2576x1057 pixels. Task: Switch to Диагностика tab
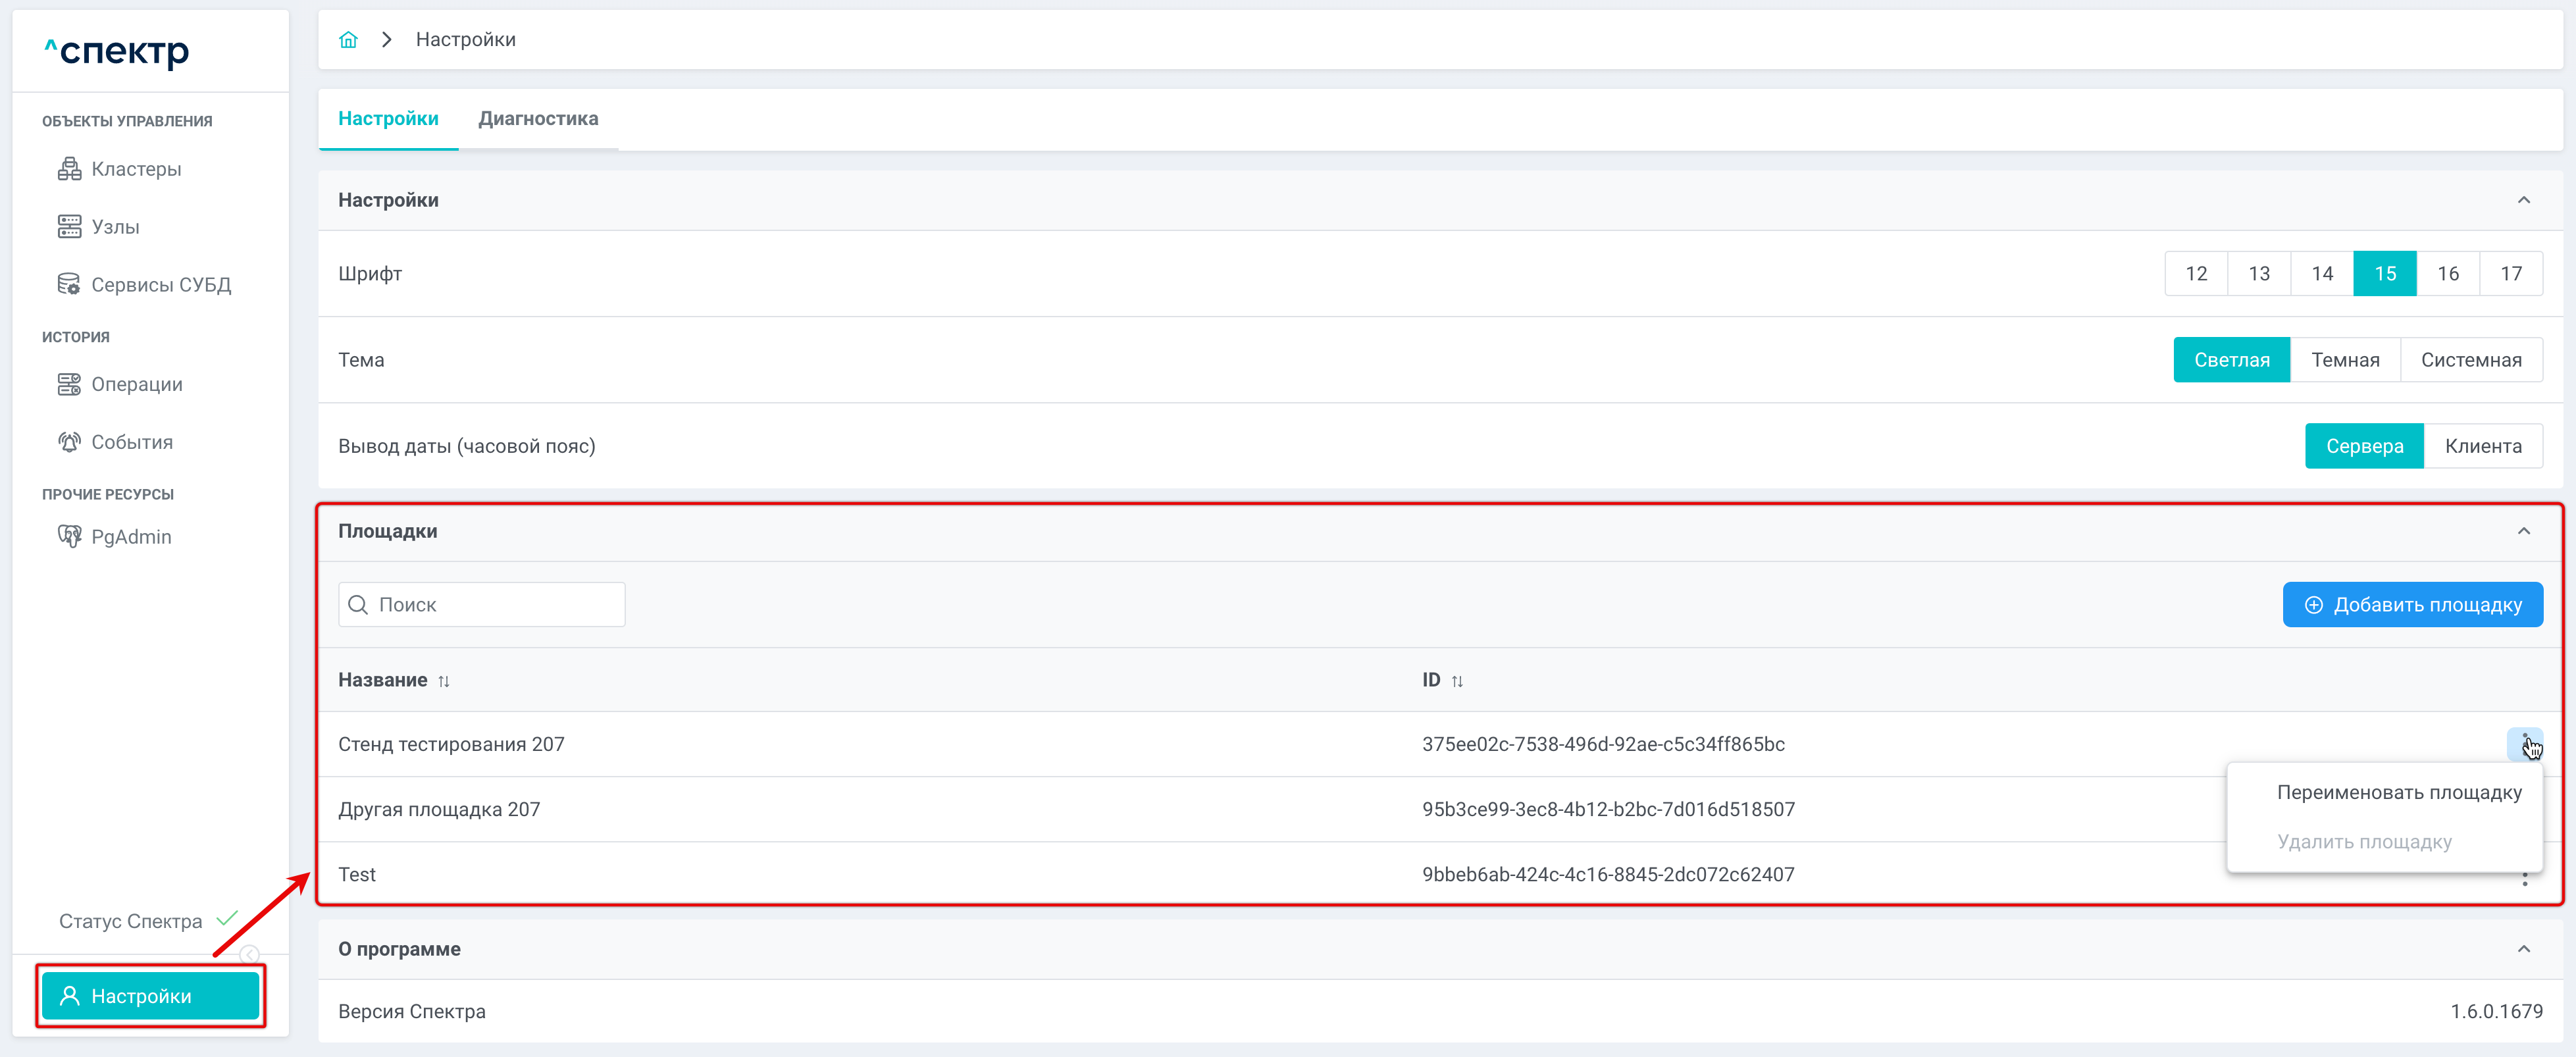538,119
